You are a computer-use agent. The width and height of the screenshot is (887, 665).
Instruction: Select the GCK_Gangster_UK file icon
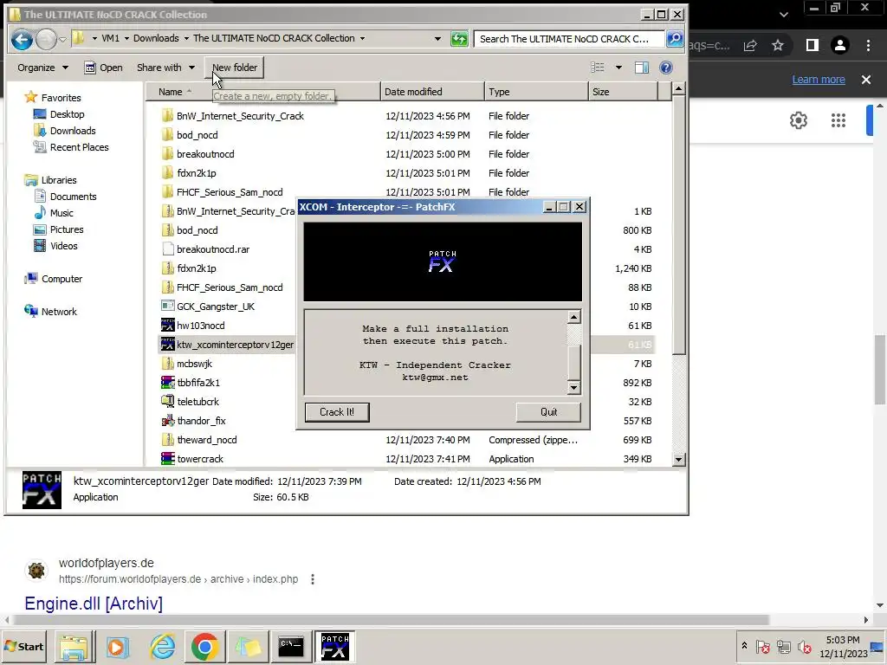tap(167, 306)
